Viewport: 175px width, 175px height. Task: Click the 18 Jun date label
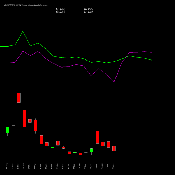[113, 167]
